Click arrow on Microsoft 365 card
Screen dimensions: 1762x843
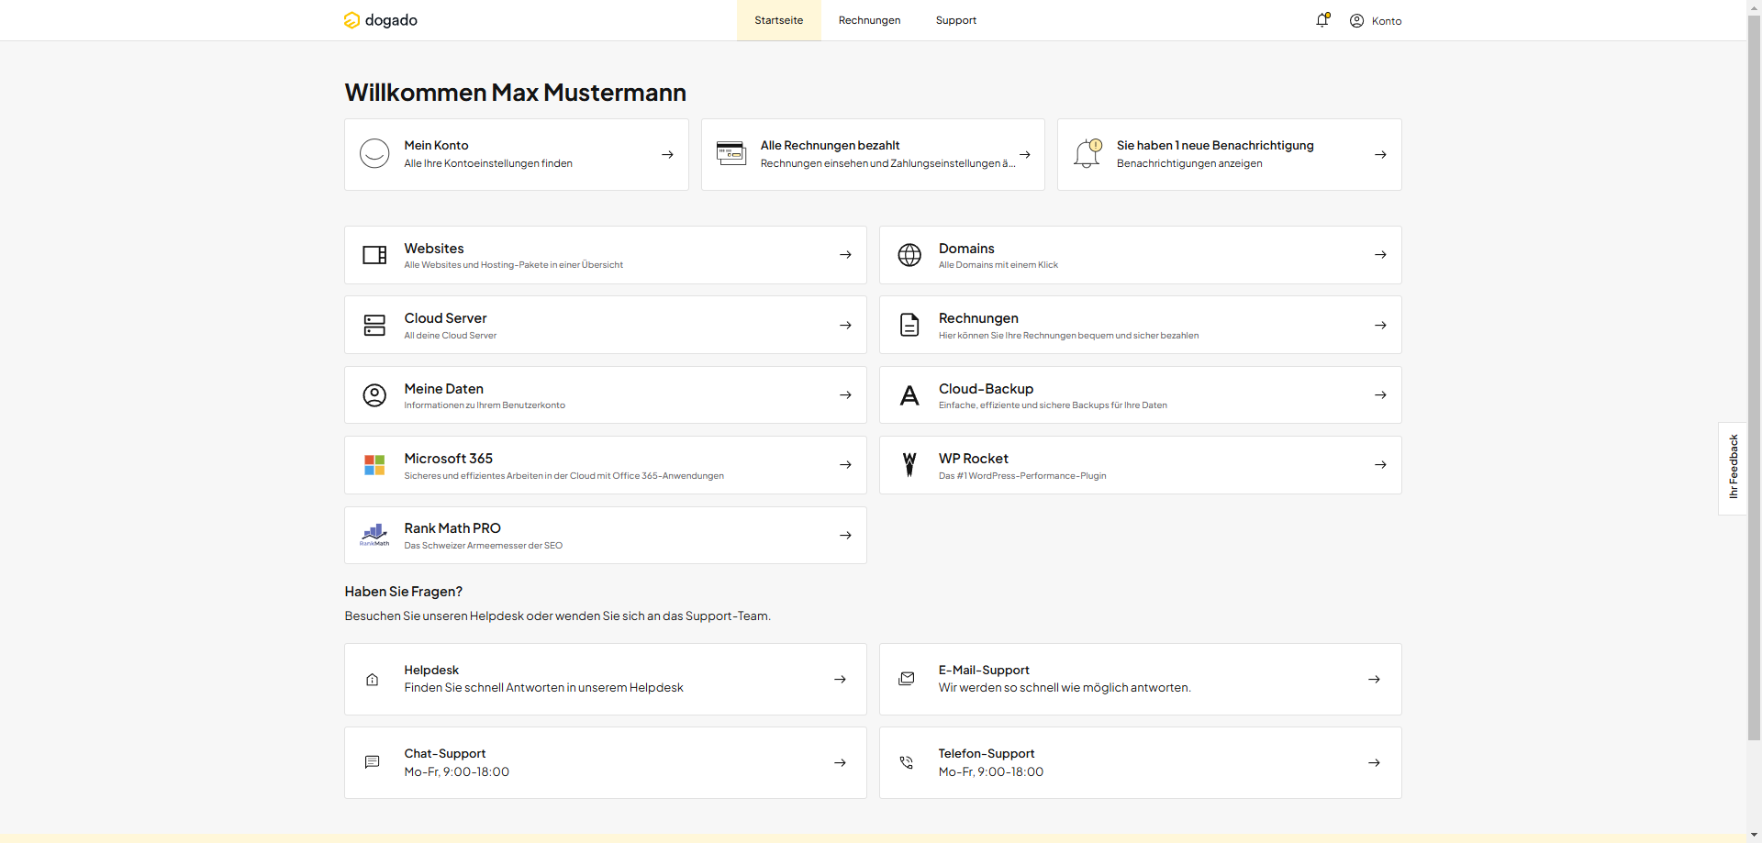(845, 465)
